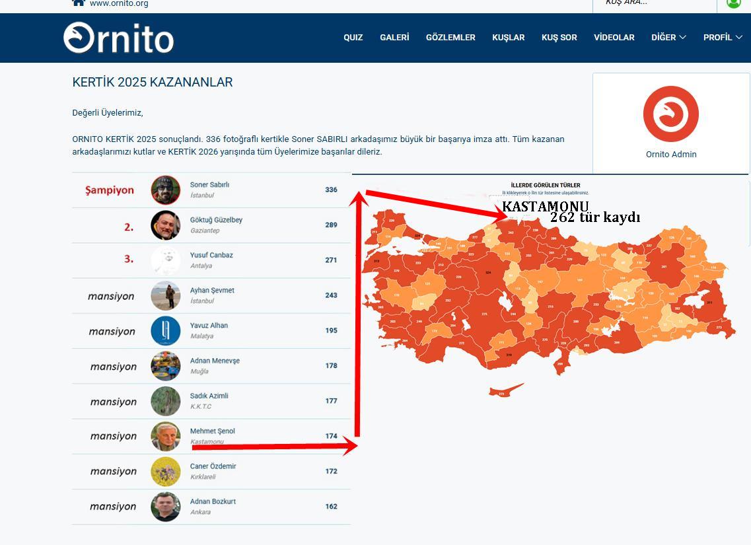Click the home icon beside www.ornito.org
This screenshot has width=751, height=545.
(79, 3)
